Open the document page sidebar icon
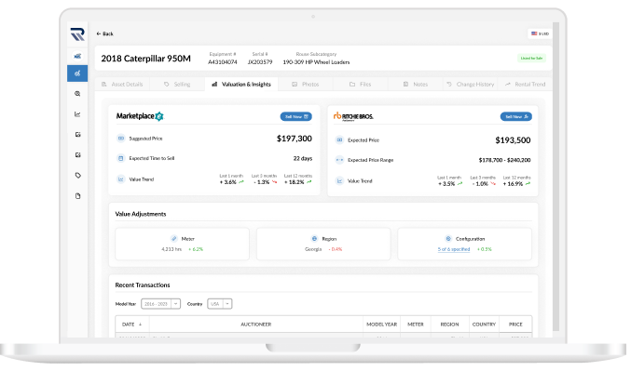 pos(77,196)
